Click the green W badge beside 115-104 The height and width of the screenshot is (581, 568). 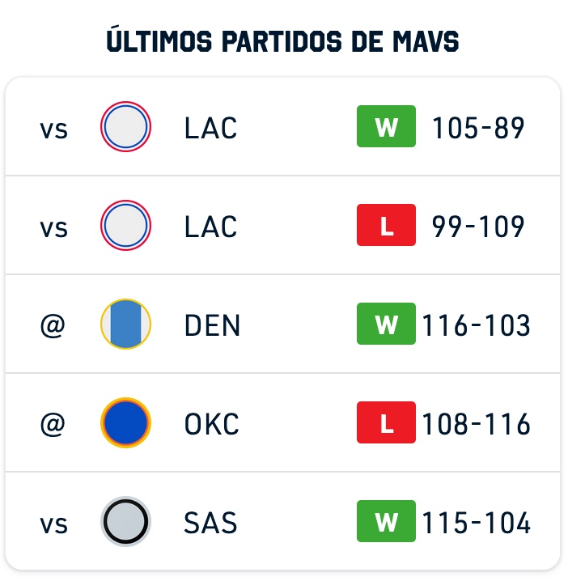(386, 521)
